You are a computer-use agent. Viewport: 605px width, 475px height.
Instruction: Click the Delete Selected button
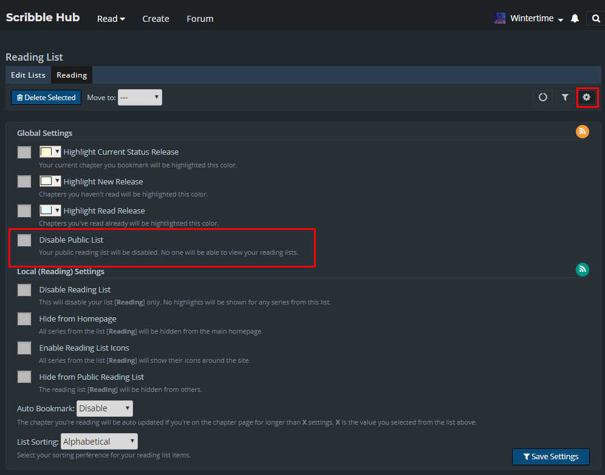46,97
